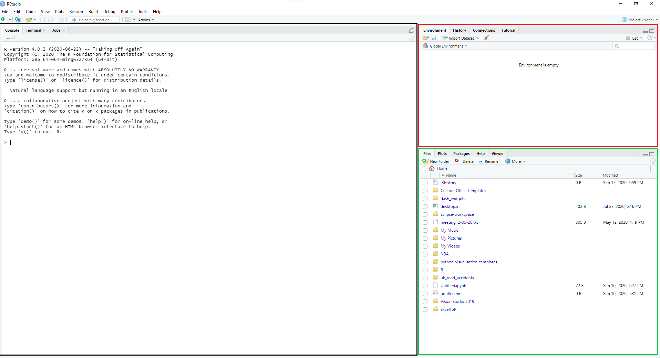Click the Environment search box
660x358 pixels.
[633, 46]
